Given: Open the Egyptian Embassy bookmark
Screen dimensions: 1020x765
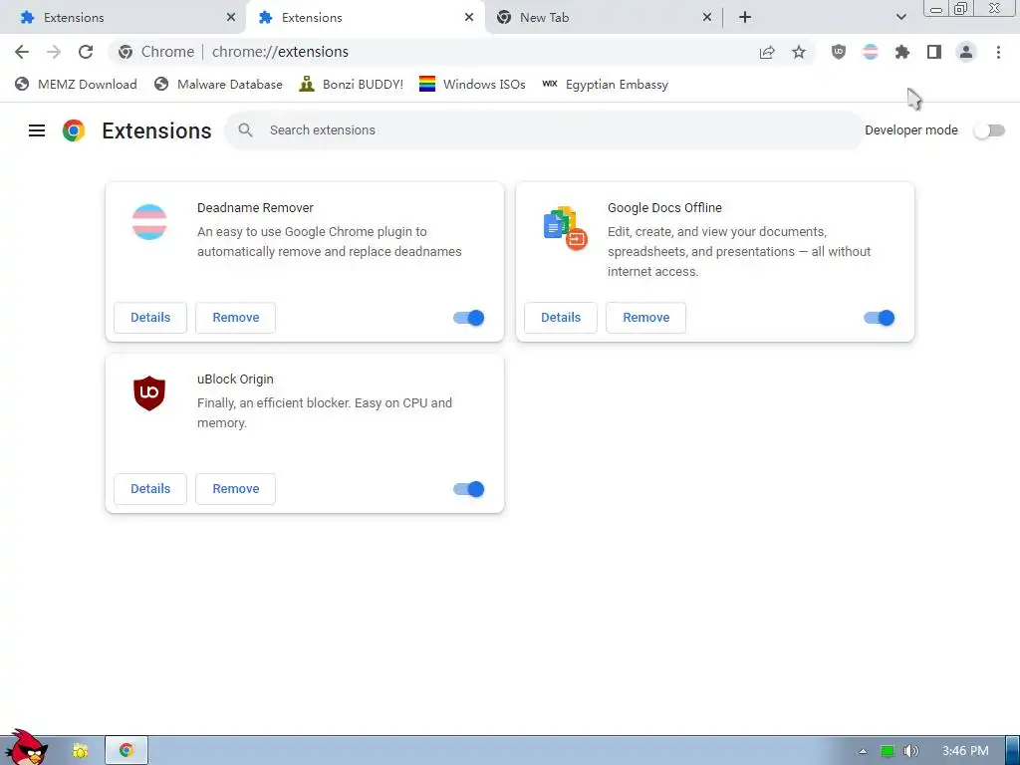Looking at the screenshot, I should coord(605,84).
